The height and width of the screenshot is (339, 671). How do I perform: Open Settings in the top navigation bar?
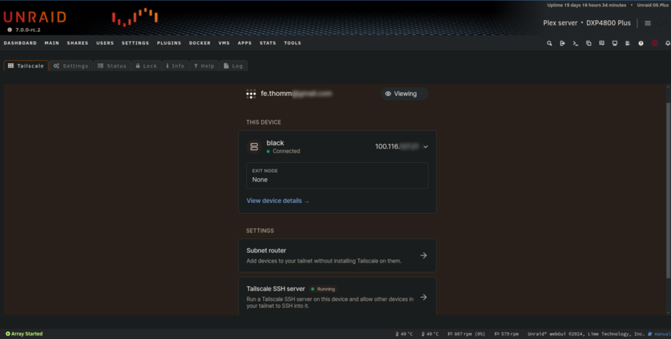[136, 43]
